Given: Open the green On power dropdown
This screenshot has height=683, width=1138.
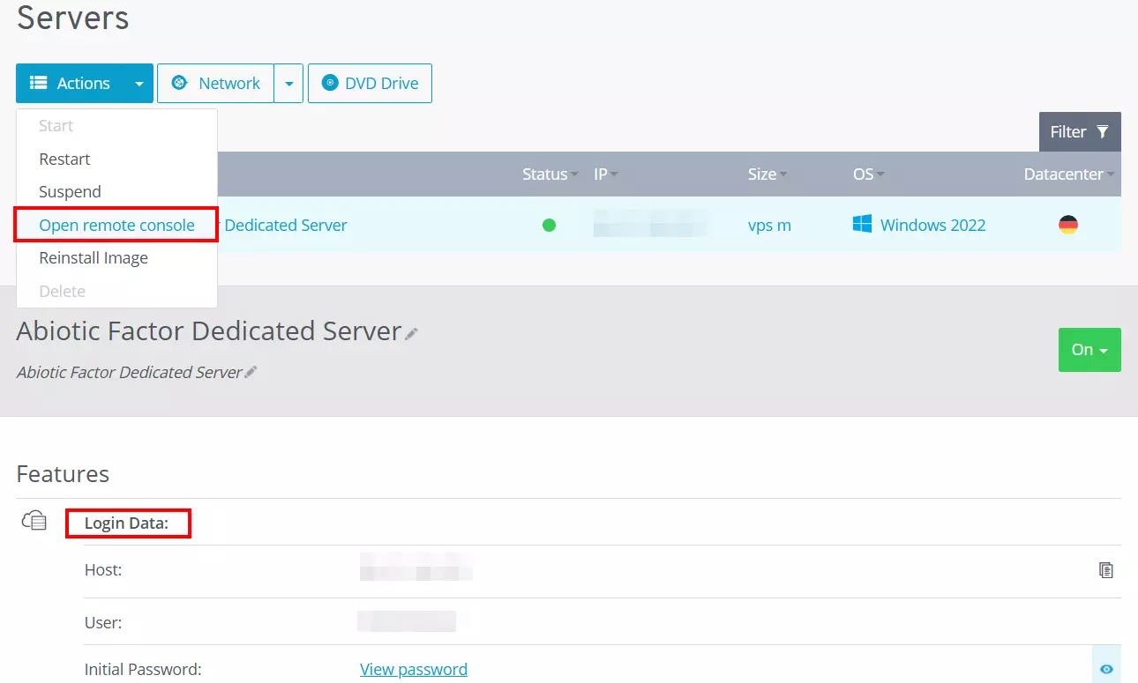Looking at the screenshot, I should [1089, 350].
